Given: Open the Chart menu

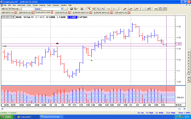Looking at the screenshot, I should coord(29,5).
